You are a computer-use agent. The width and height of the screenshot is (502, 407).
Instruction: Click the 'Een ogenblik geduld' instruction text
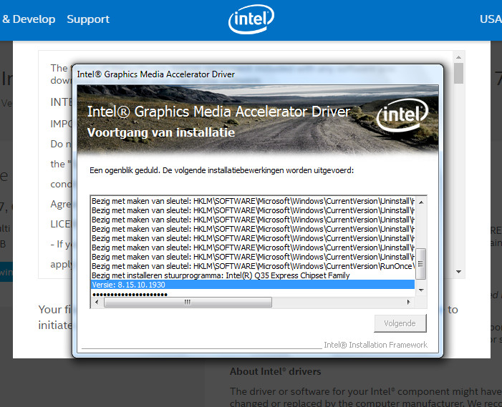coord(221,170)
